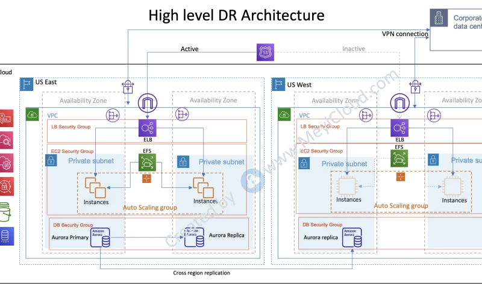Screen dimensions: 482x289
Task: Select the 'US East' region label
Action: coord(46,82)
